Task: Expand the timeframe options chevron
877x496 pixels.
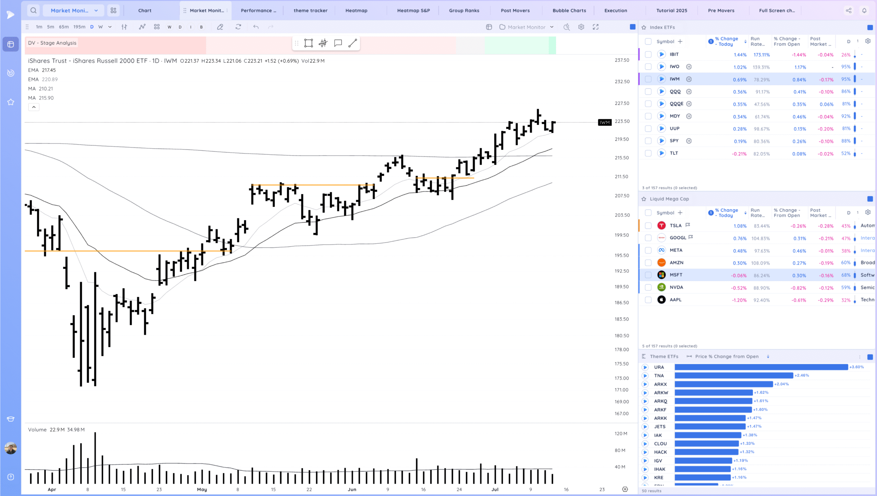Action: click(110, 27)
